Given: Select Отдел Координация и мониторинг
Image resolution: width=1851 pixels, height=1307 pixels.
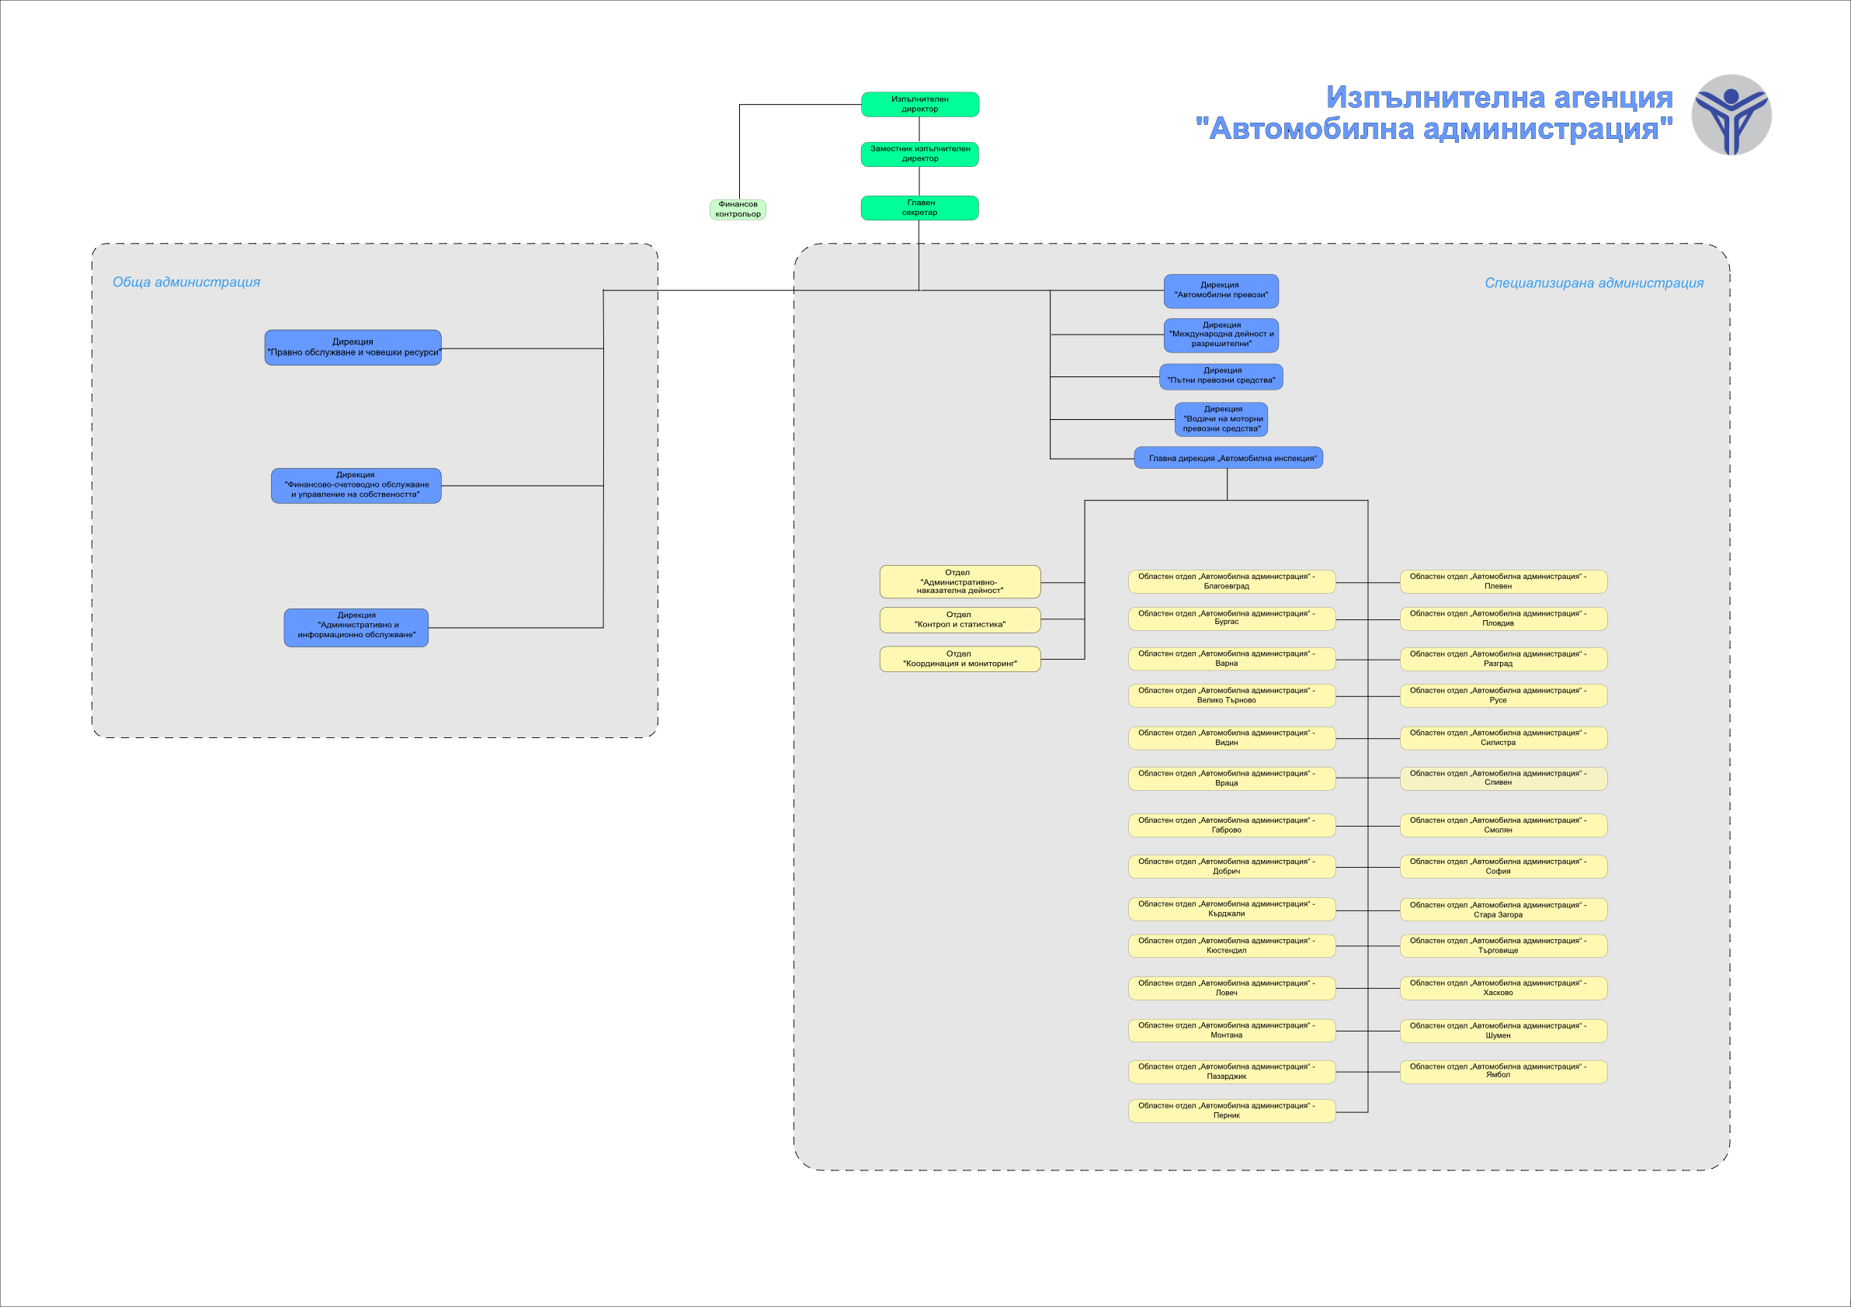Looking at the screenshot, I should point(960,659).
